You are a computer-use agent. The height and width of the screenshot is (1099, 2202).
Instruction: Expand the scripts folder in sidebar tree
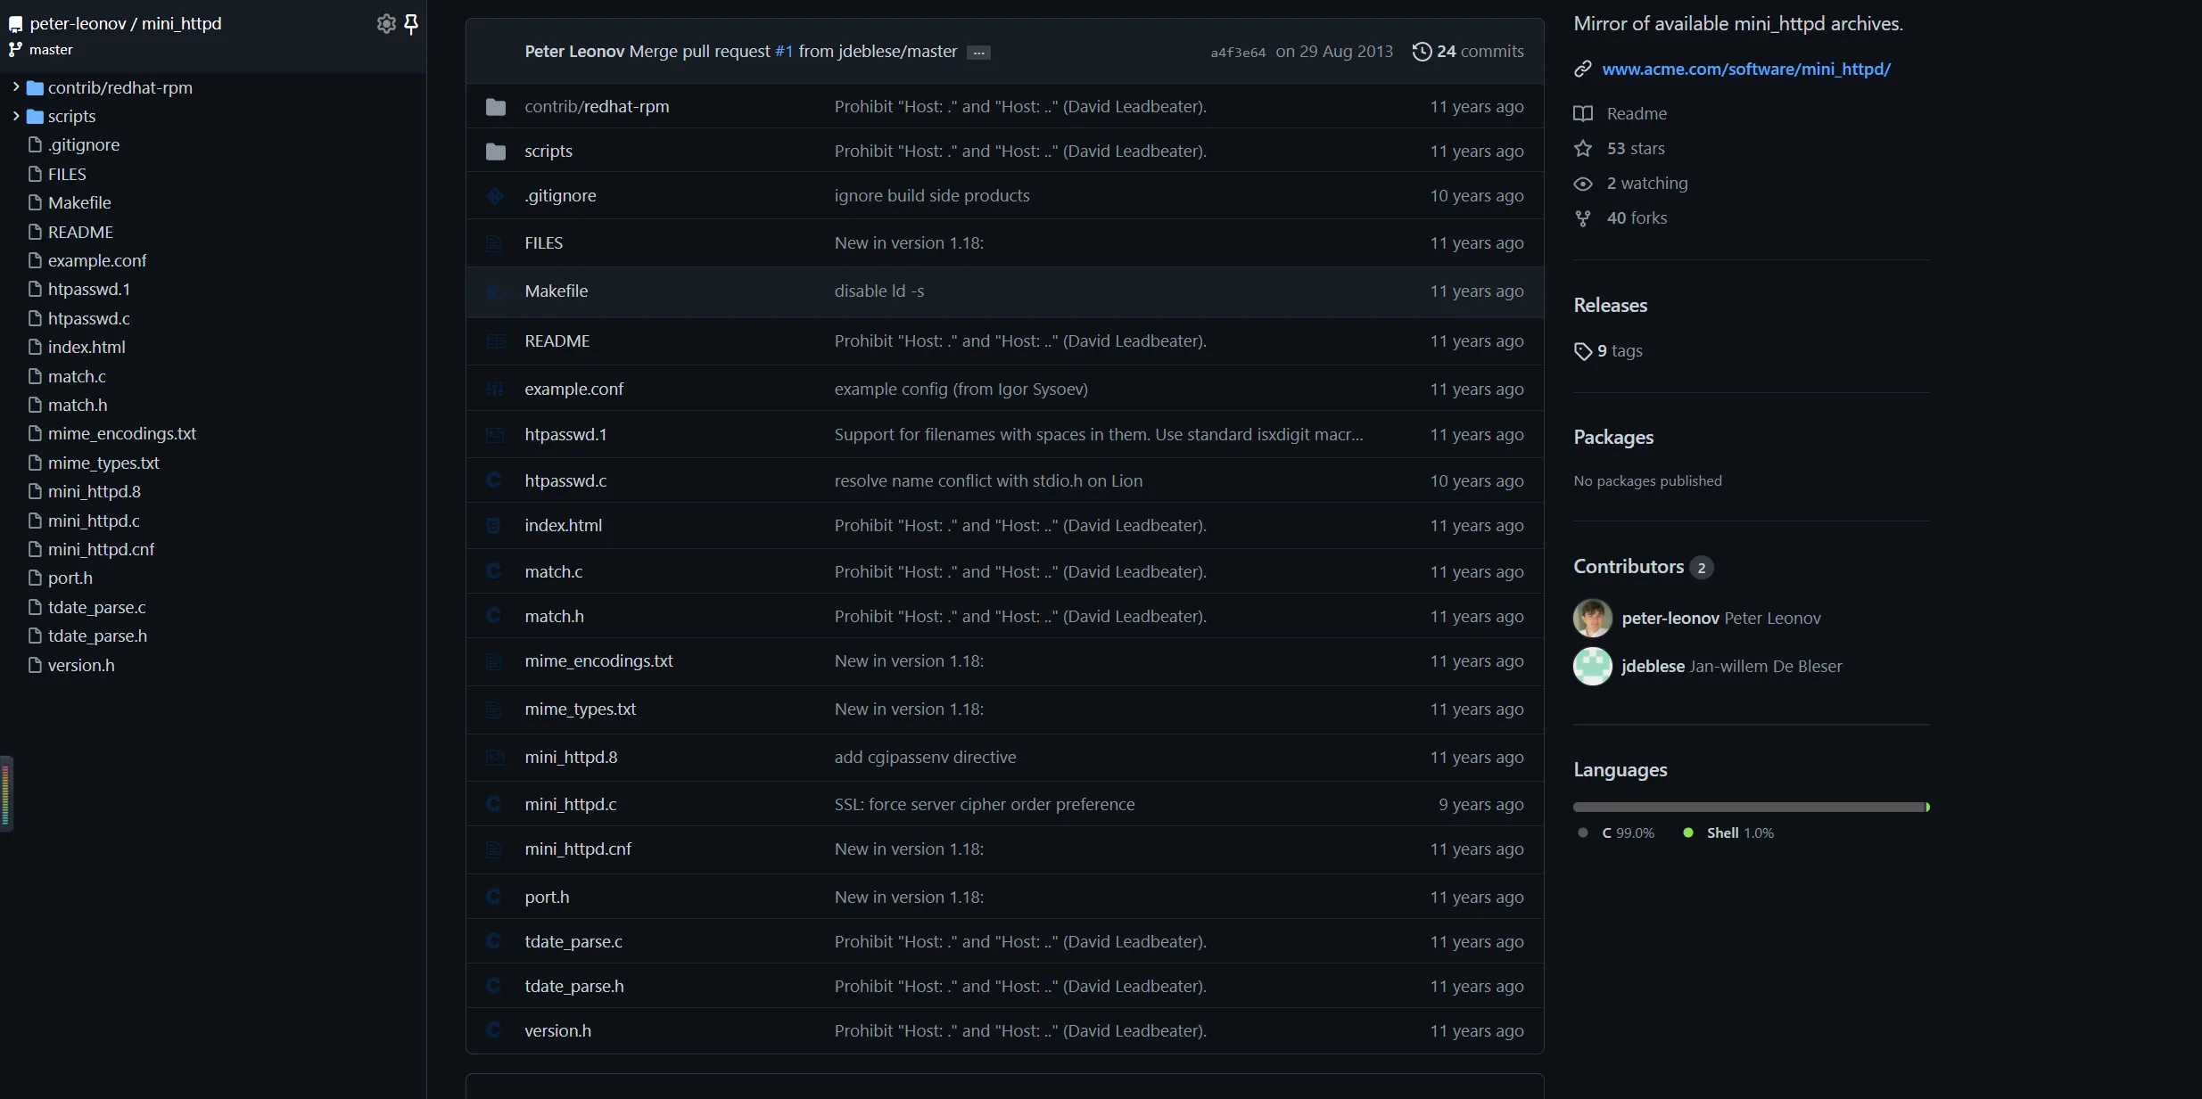click(x=16, y=116)
